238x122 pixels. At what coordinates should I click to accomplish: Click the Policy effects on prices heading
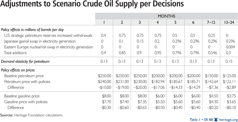coord(18,70)
